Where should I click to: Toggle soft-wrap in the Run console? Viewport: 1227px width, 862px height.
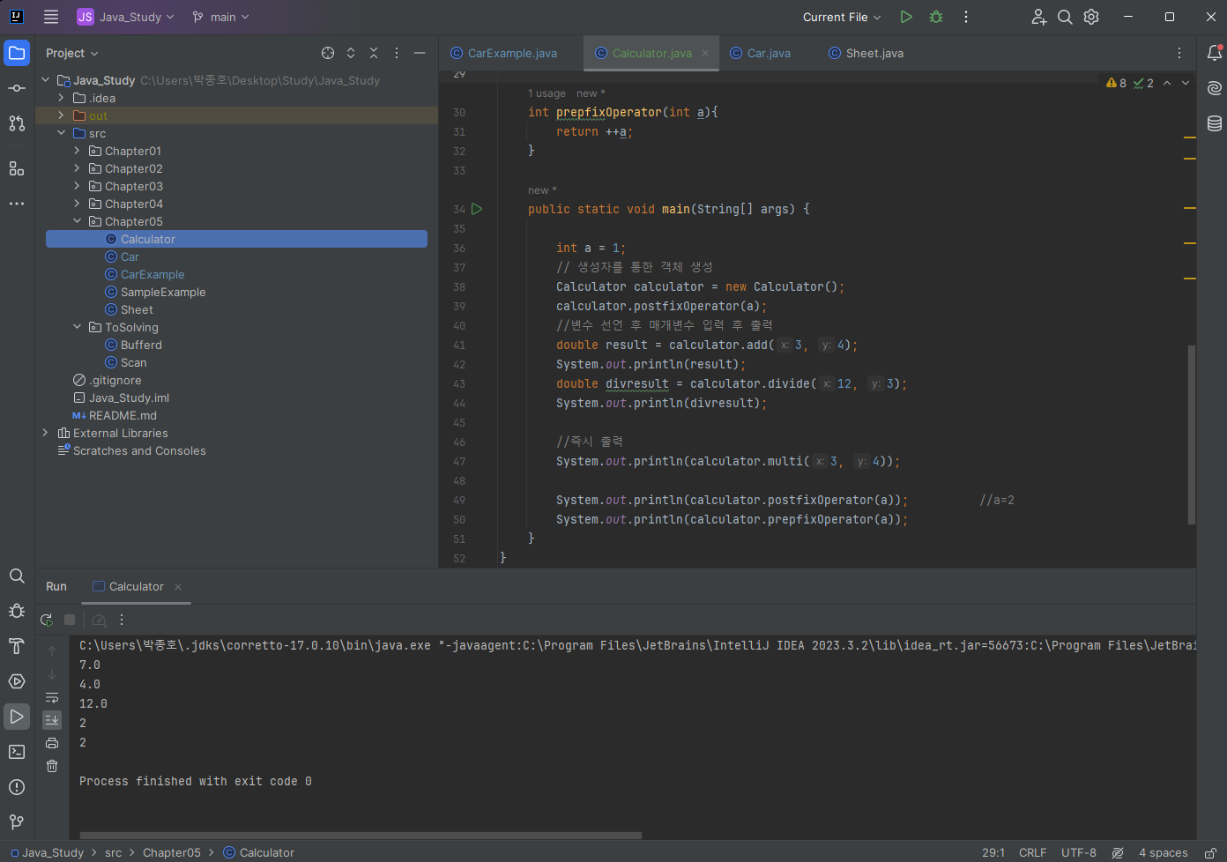pyautogui.click(x=52, y=697)
